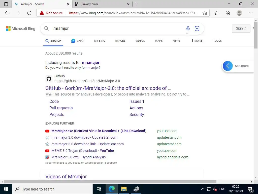Click the Microsoft Bing logo
The width and height of the screenshot is (258, 194).
[21, 29]
